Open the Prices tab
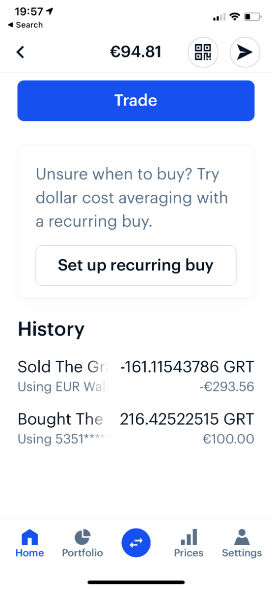 coord(189,543)
